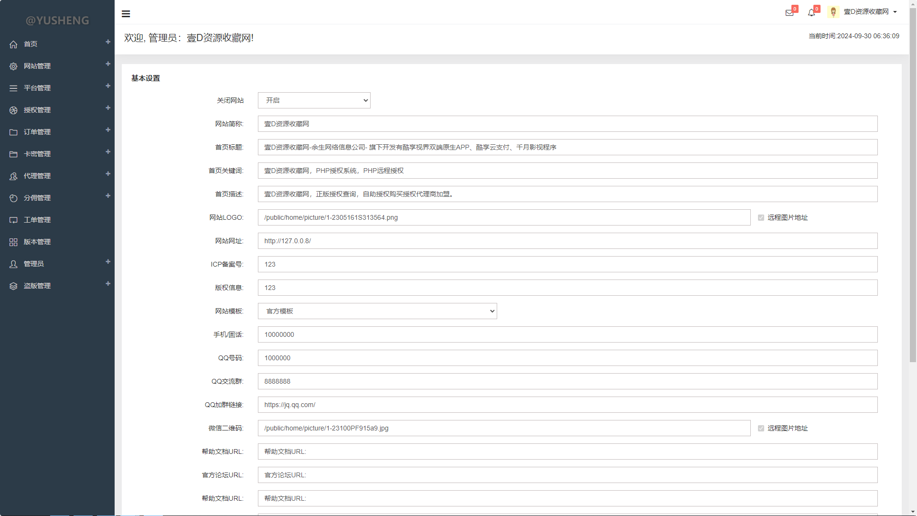Open the 关闭网站 dropdown
Image resolution: width=917 pixels, height=516 pixels.
coord(314,100)
